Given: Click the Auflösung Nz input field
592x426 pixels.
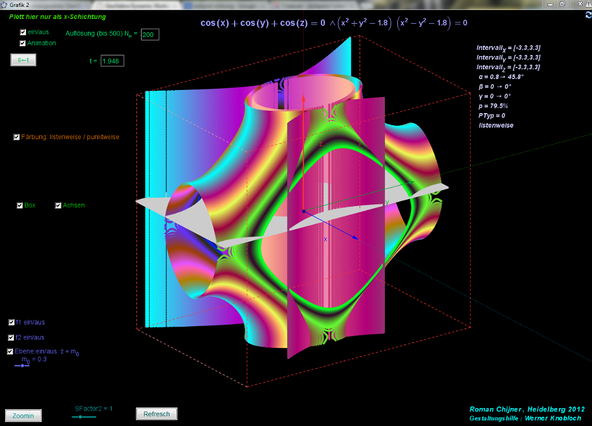Looking at the screenshot, I should (150, 35).
